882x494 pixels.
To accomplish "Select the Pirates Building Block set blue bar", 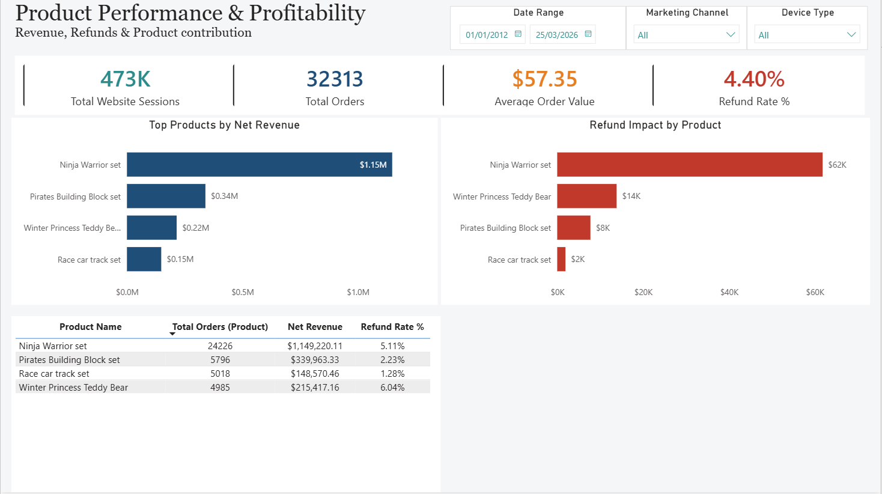I will point(166,196).
